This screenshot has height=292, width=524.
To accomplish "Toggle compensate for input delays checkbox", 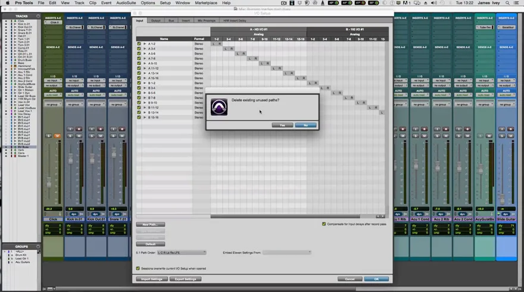I will [x=324, y=224].
